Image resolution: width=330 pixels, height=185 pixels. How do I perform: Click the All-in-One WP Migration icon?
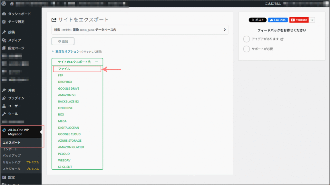coord(4,130)
